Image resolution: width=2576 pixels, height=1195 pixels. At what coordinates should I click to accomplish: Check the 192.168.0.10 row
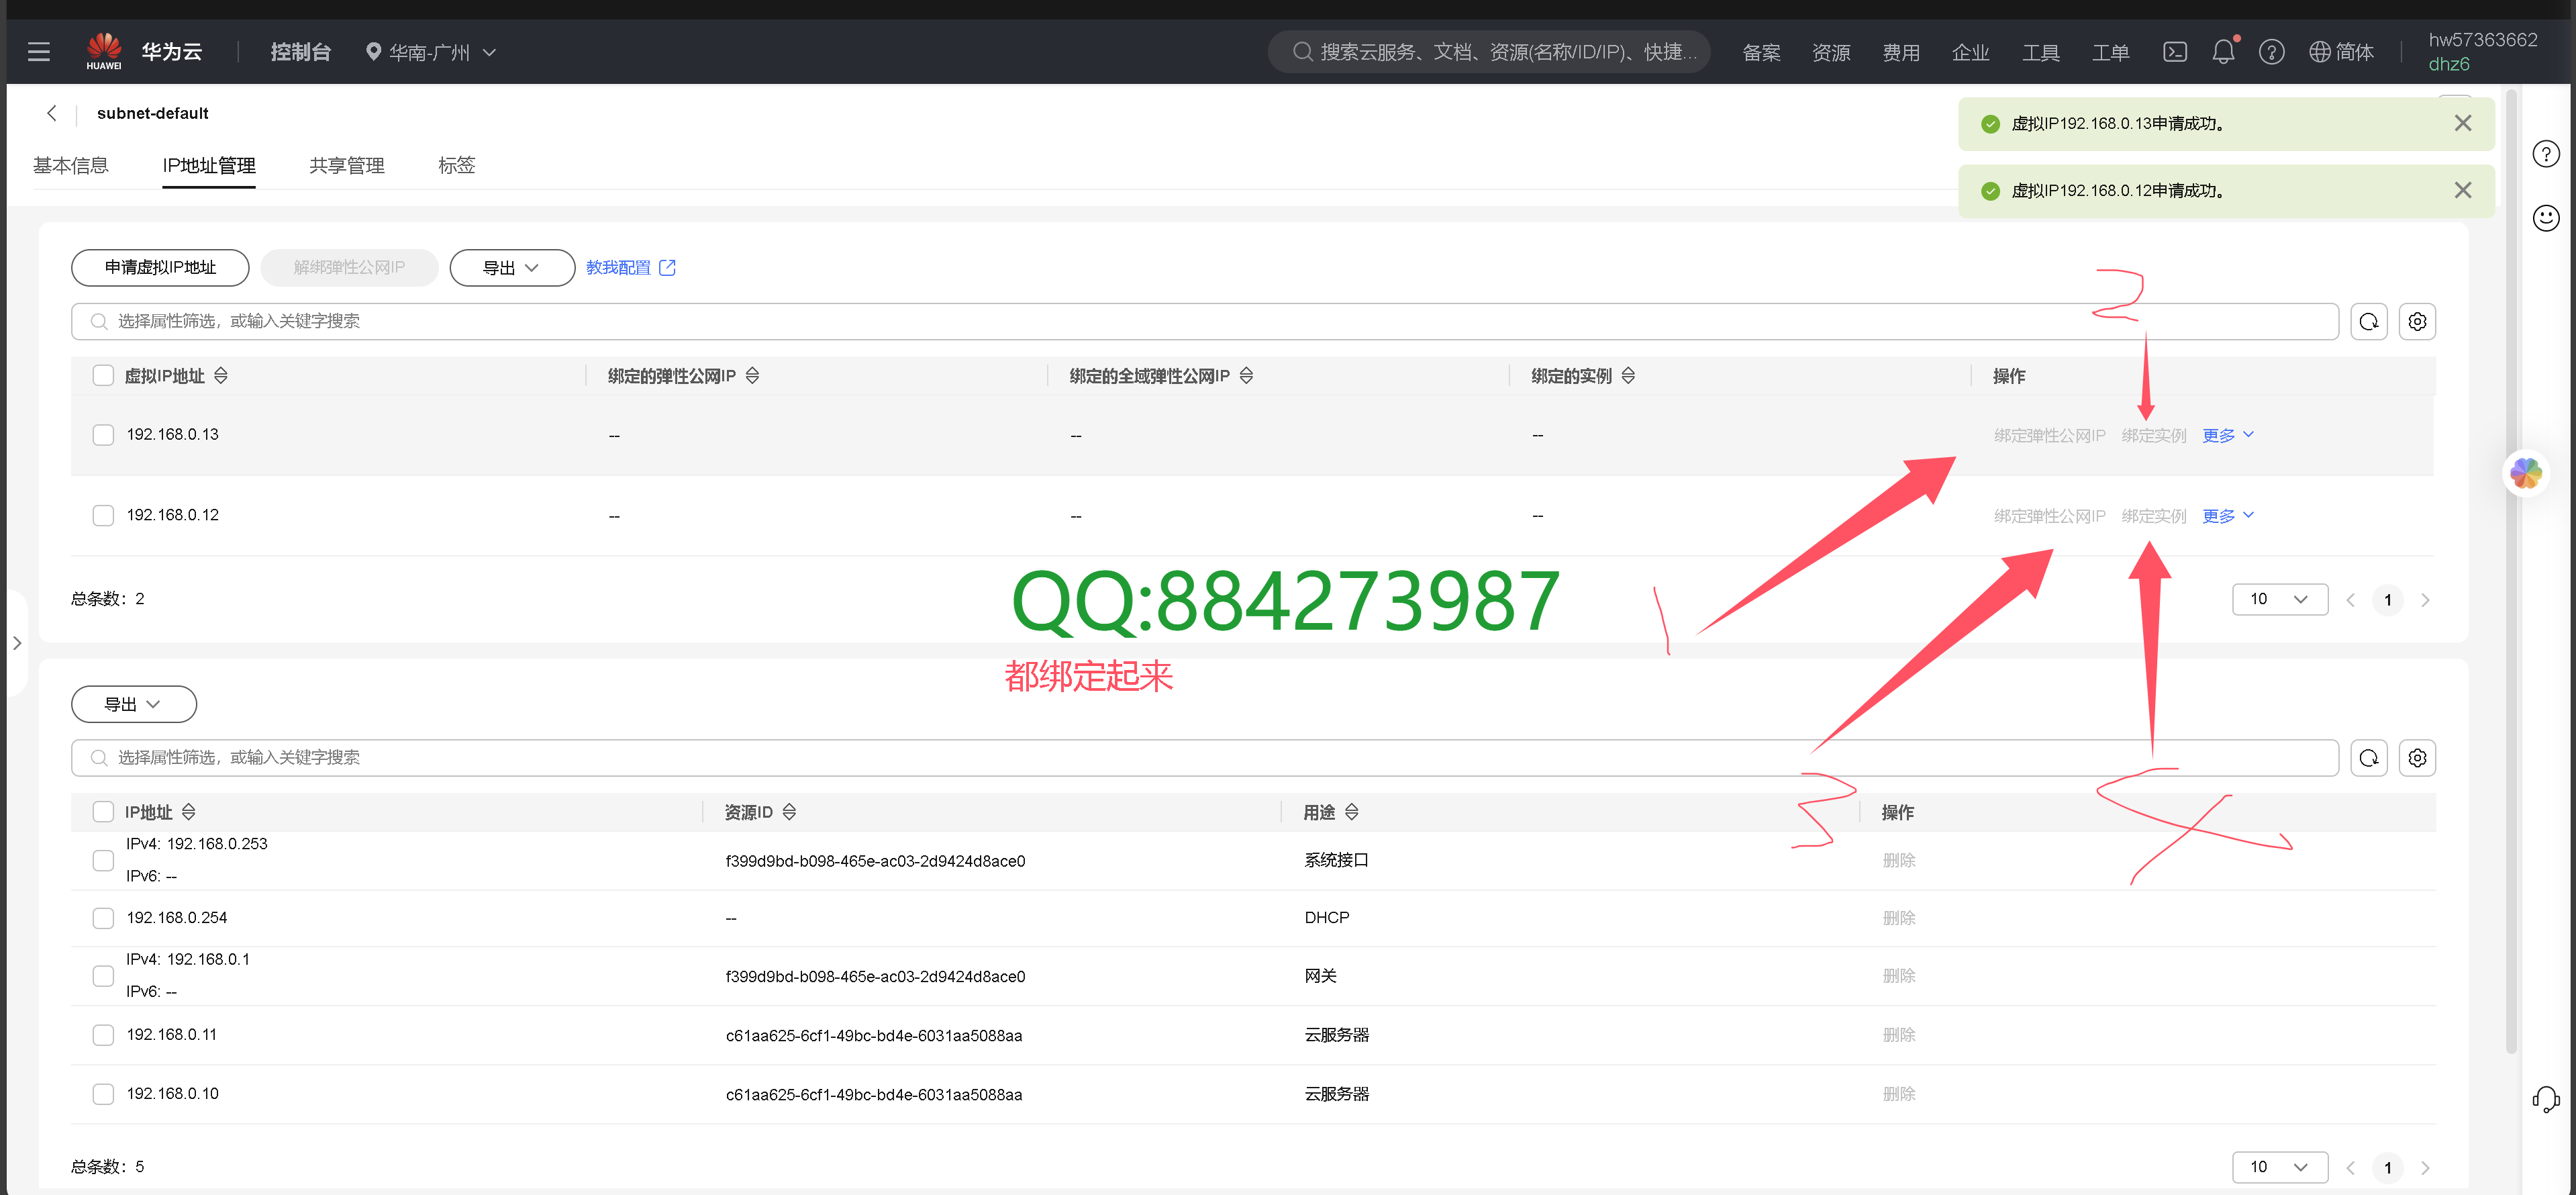tap(103, 1094)
